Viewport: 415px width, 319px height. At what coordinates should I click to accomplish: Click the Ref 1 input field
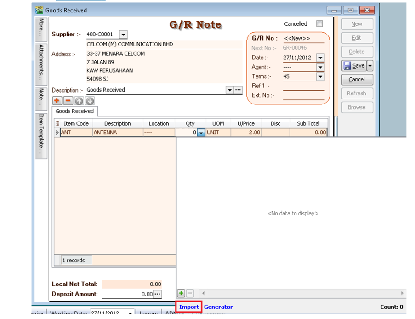point(303,86)
